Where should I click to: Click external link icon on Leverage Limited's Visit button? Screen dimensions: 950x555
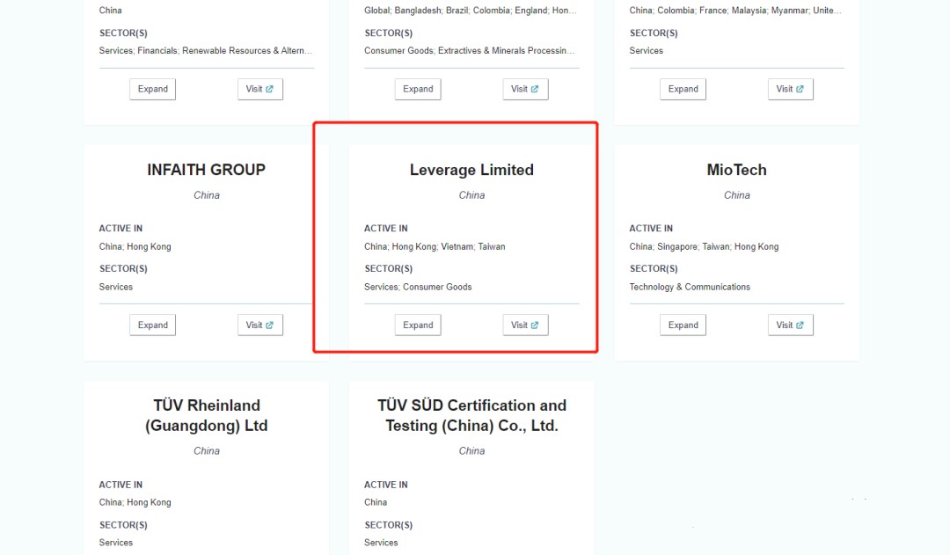coord(535,325)
